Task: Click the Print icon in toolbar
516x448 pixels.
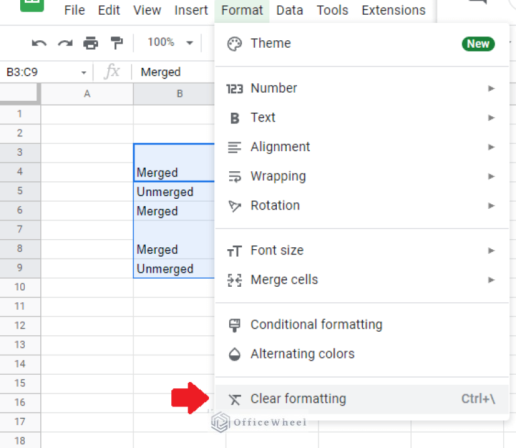Action: tap(91, 43)
